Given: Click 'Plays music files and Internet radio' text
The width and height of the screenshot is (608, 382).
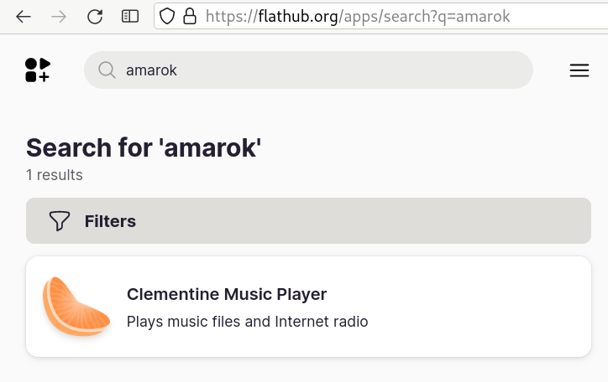Looking at the screenshot, I should tap(248, 322).
